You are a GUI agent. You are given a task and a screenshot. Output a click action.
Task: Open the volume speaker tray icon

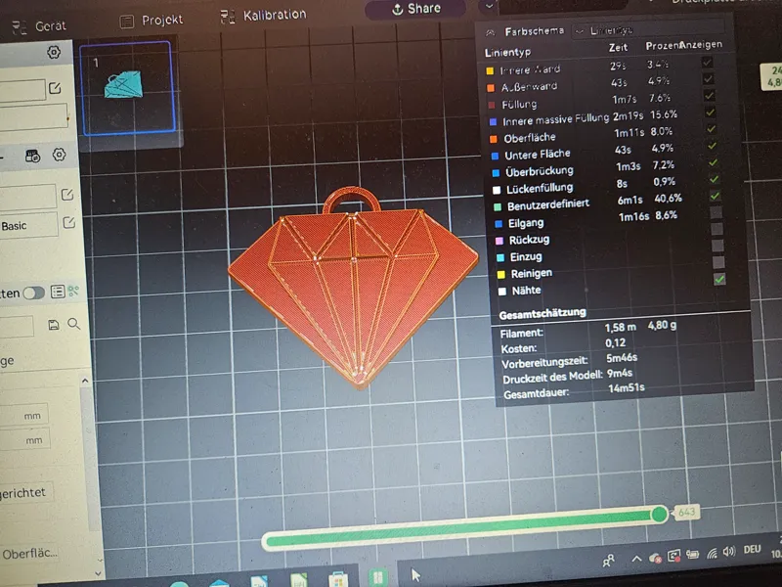point(729,551)
